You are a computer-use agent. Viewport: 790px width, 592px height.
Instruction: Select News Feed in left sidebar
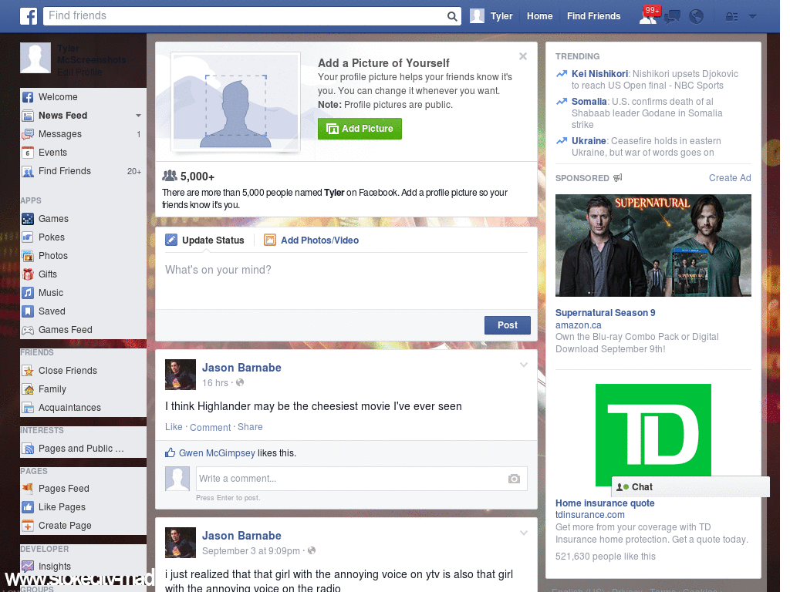(63, 116)
